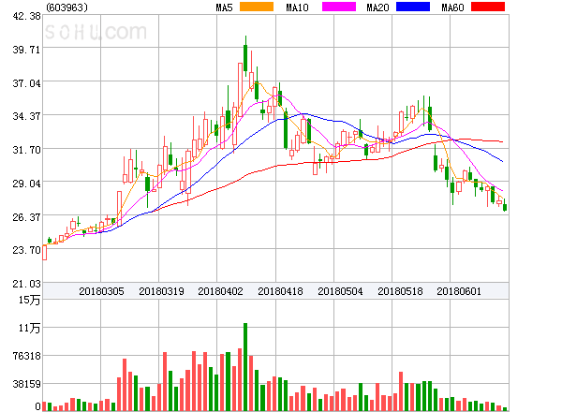
Task: Click the first red candlestick below 23.70
Action: pos(44,253)
